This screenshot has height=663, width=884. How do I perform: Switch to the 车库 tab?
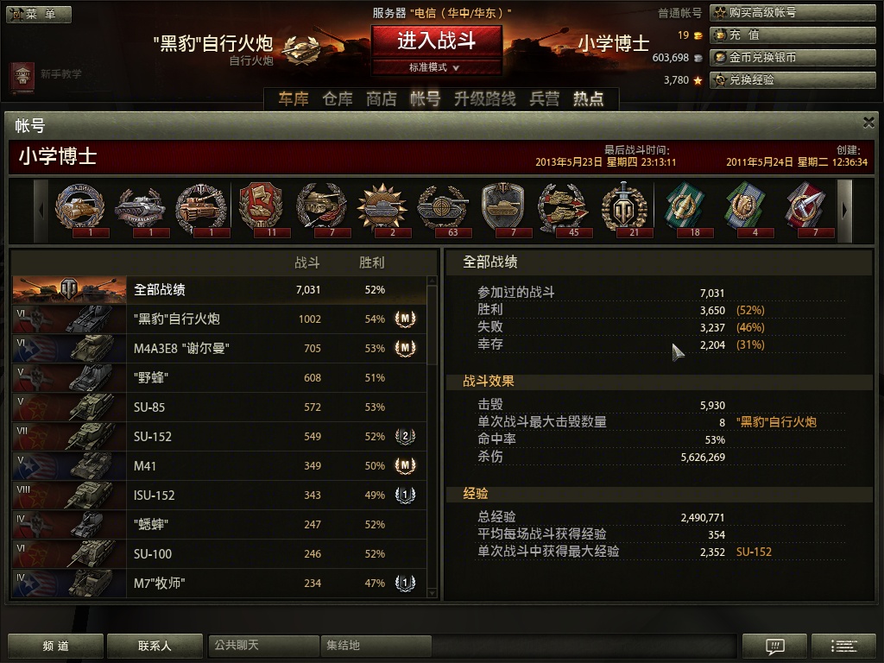pyautogui.click(x=294, y=99)
